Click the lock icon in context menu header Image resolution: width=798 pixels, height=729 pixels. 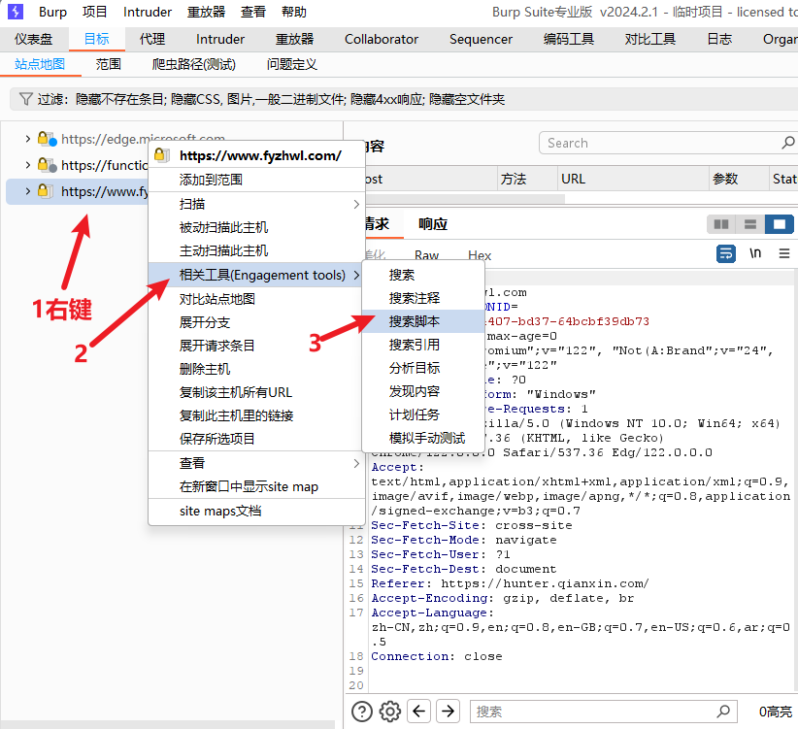click(x=162, y=154)
